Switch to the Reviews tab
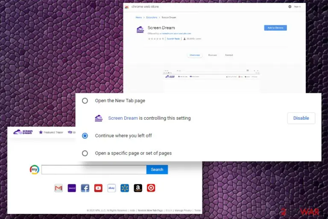 pyautogui.click(x=212, y=55)
